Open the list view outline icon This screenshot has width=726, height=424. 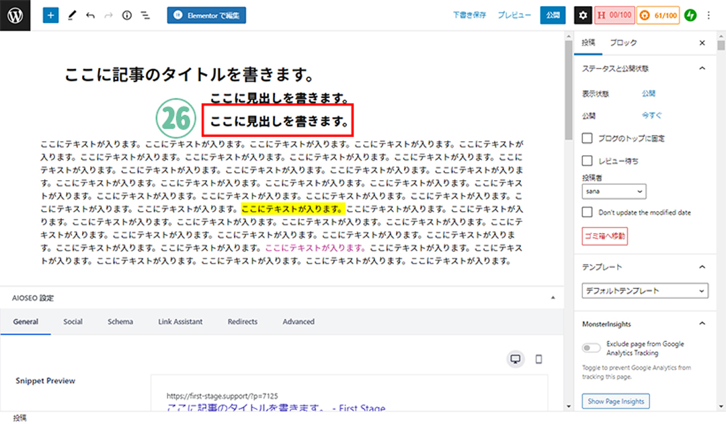tap(145, 15)
